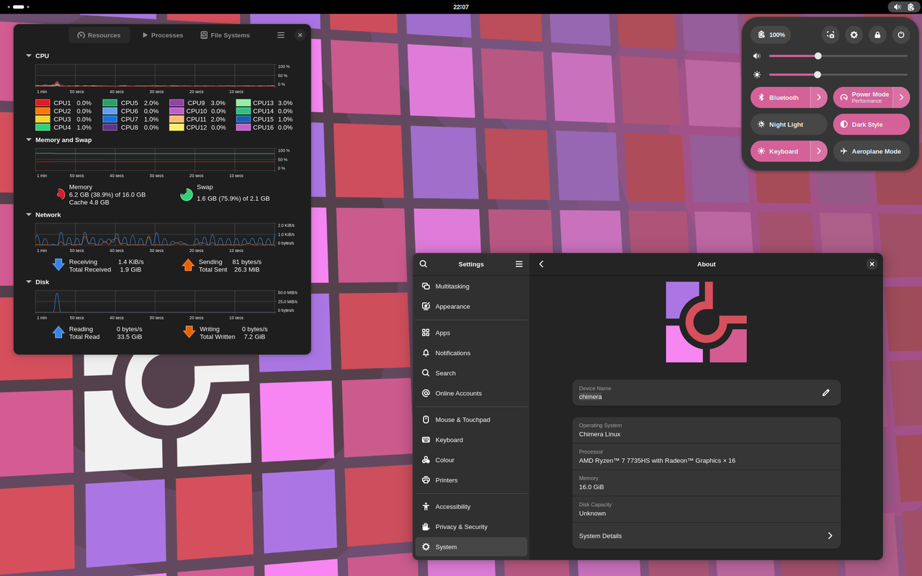This screenshot has height=576, width=922.
Task: Click the Sending orange arrow icon
Action: 188,265
